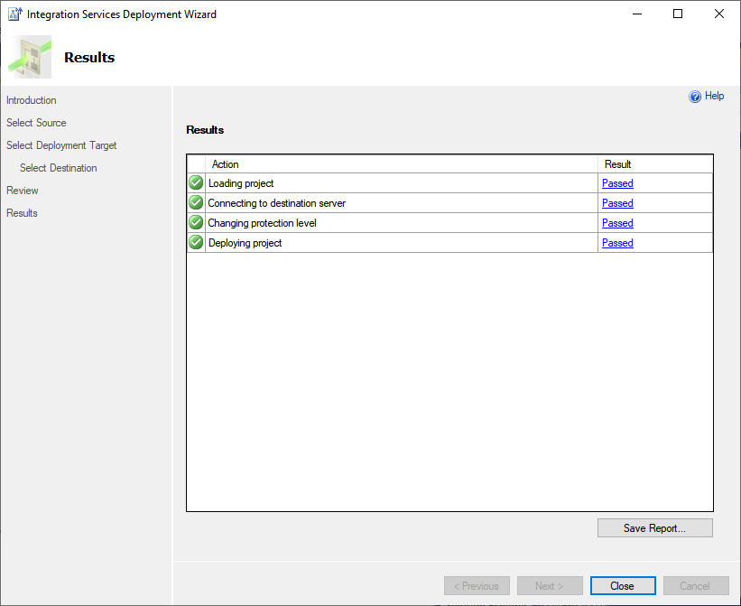The height and width of the screenshot is (606, 741).
Task: Click the Result column header
Action: pyautogui.click(x=618, y=164)
